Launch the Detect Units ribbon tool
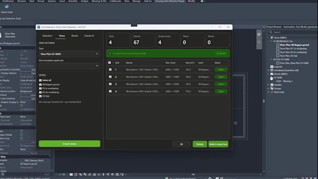This screenshot has width=318, height=179. tap(7, 9)
